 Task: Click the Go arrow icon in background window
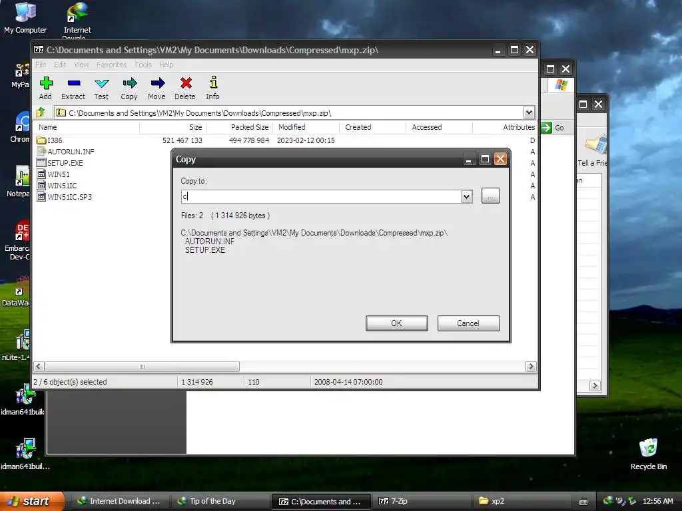point(546,128)
